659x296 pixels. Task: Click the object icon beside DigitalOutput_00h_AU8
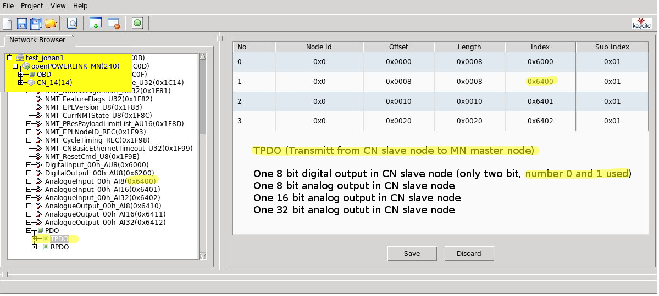coord(39,173)
